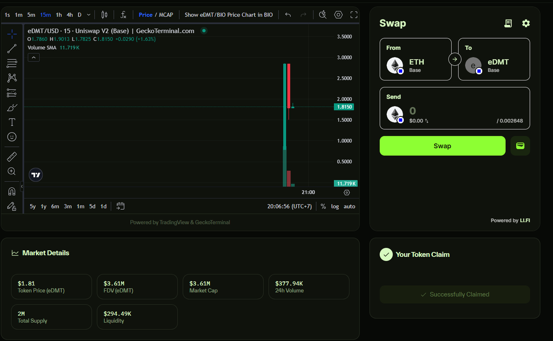Switch to daily D timeframe

coord(80,15)
